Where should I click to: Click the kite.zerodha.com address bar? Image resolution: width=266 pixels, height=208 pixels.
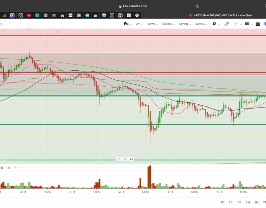(x=133, y=6)
